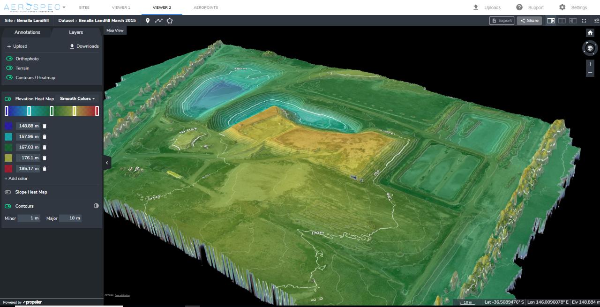The height and width of the screenshot is (307, 600).
Task: Collapse the left sidebar panel
Action: click(x=107, y=163)
